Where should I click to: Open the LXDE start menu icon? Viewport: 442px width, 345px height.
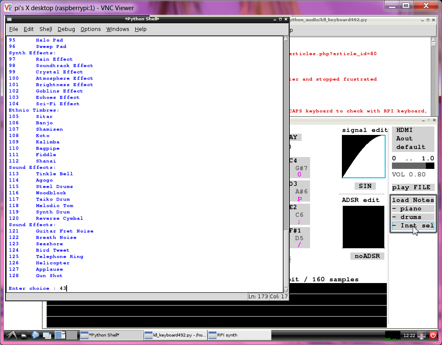point(11,335)
